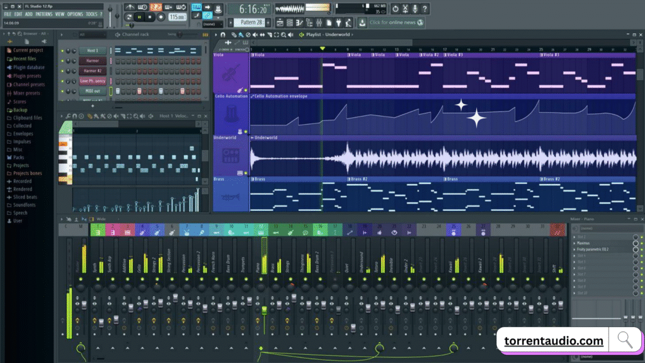The image size is (645, 363).
Task: Click the record button in transport bar
Action: [x=161, y=18]
